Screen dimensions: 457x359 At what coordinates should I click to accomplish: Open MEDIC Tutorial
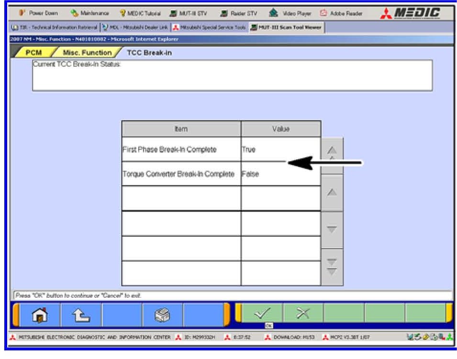(140, 13)
